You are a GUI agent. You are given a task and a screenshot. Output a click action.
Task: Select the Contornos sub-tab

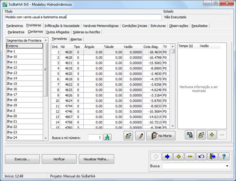click(x=35, y=32)
